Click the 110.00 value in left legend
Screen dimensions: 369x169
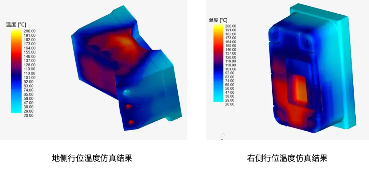(x=29, y=73)
